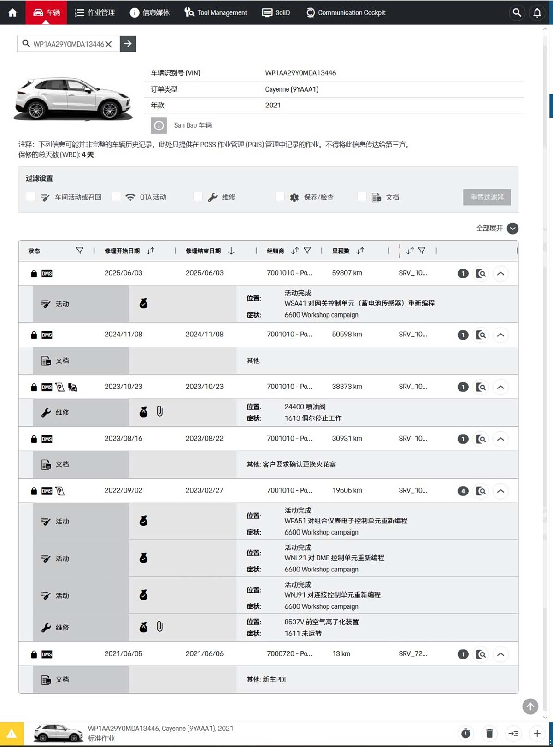Click dealer 7000720 - Po... cell
Image resolution: width=553 pixels, height=747 pixels.
289,654
